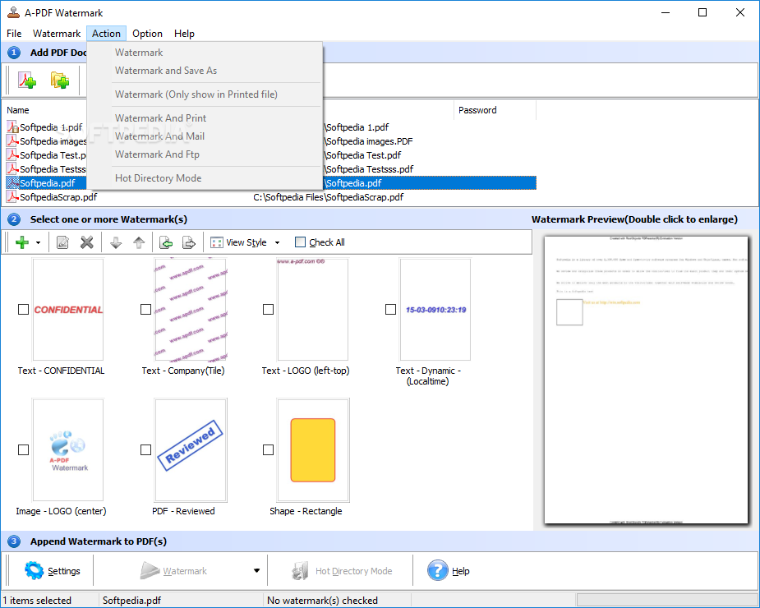This screenshot has width=760, height=608.
Task: Select the Company tile watermark thumbnail
Action: click(x=191, y=309)
